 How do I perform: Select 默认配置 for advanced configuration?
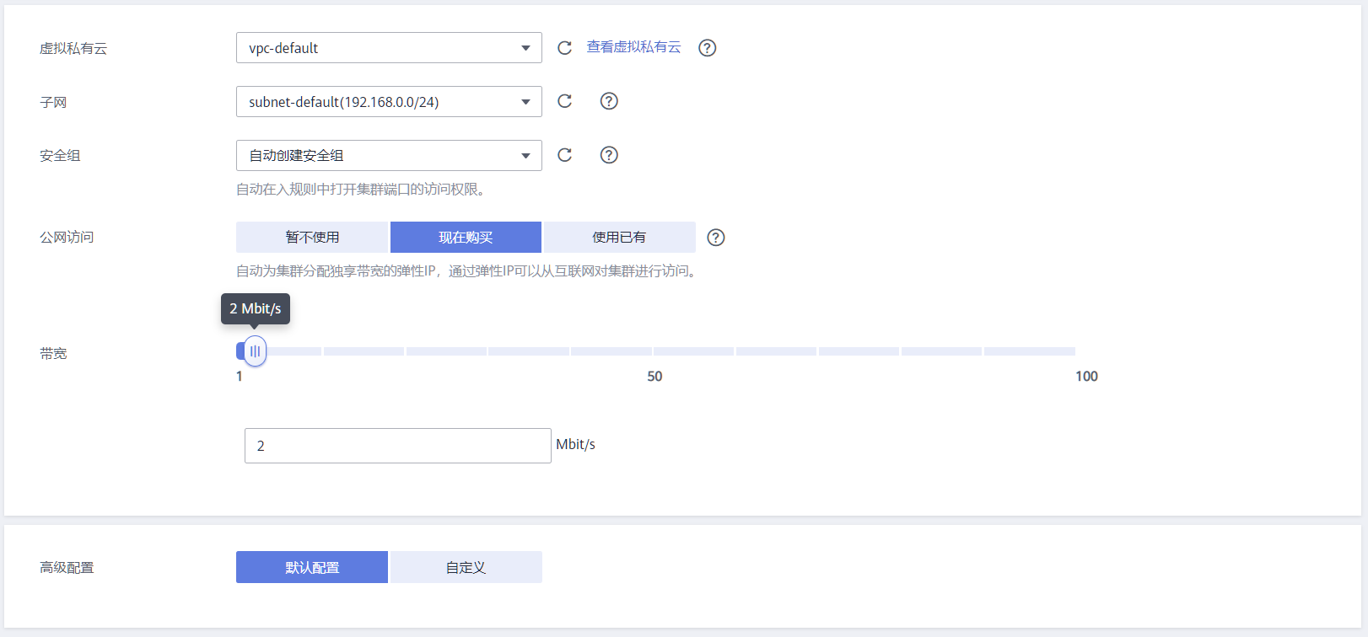[x=312, y=567]
